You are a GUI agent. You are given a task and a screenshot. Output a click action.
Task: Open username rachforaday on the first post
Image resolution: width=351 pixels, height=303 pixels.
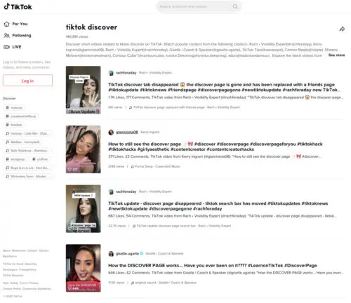point(126,73)
